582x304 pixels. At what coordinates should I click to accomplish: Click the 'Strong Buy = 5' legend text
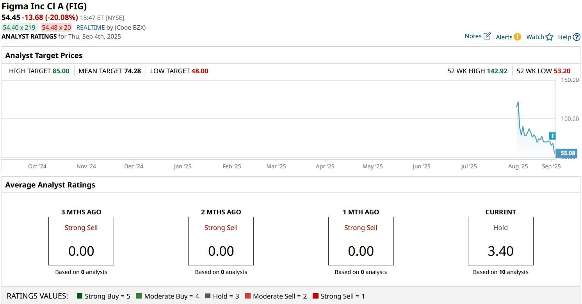point(107,296)
